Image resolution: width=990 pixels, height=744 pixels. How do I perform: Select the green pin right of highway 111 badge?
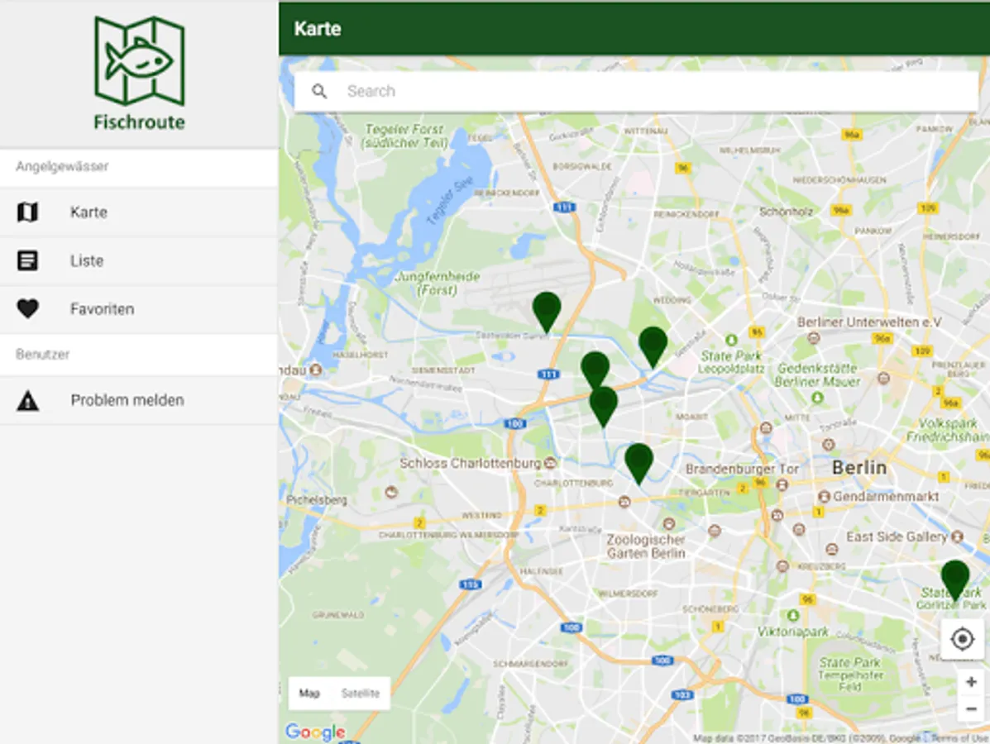(595, 370)
